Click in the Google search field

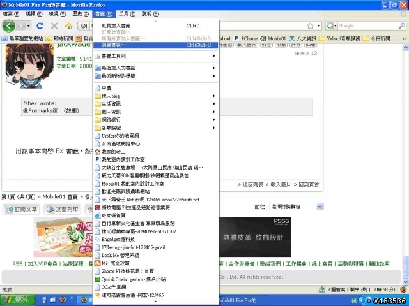(368, 25)
